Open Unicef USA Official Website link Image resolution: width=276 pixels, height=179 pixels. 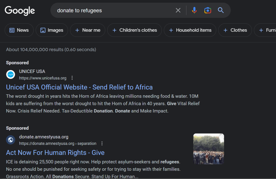point(79,87)
